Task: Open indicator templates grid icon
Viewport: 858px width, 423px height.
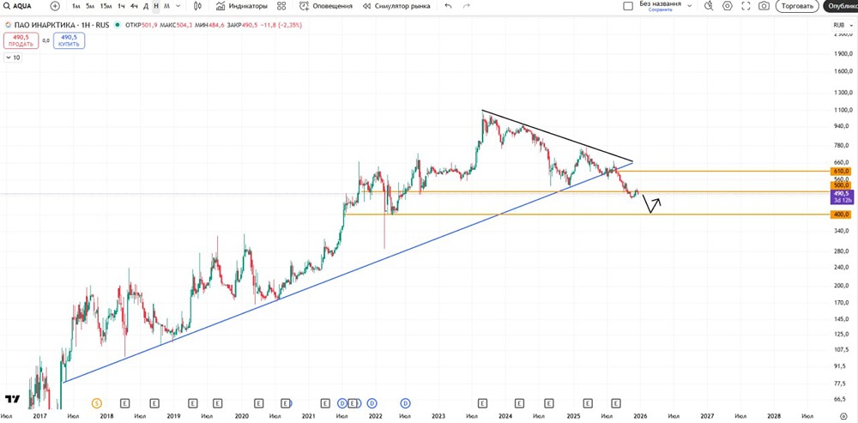Action: click(x=281, y=6)
